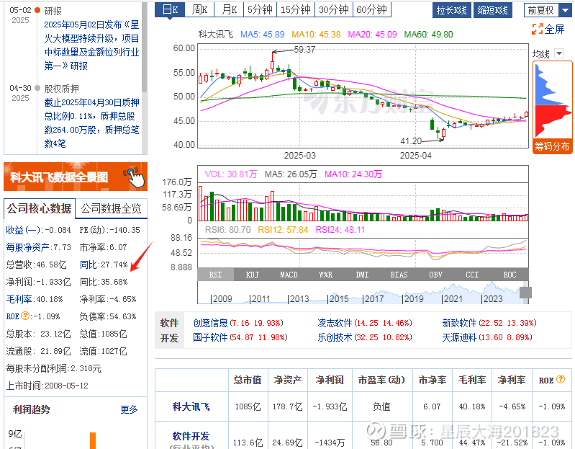Open 乐创技术 stock link
575x449 pixels.
pyautogui.click(x=335, y=337)
